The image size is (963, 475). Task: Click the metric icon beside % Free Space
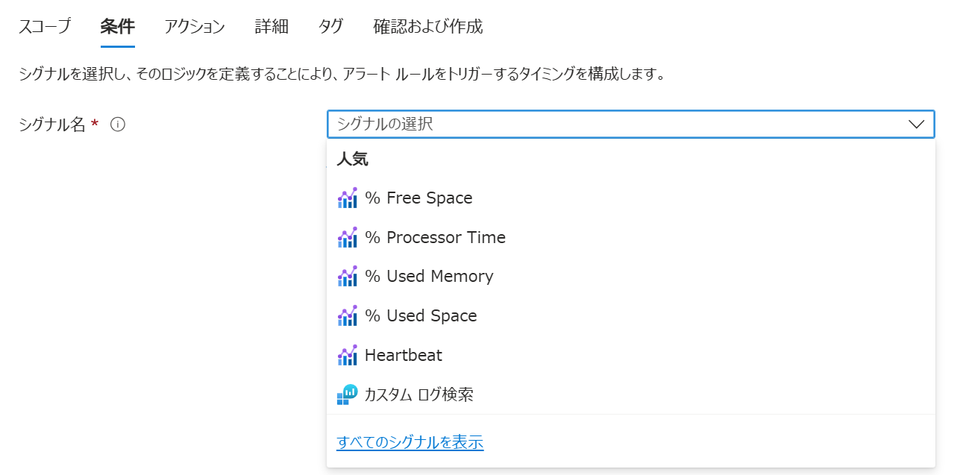(347, 198)
